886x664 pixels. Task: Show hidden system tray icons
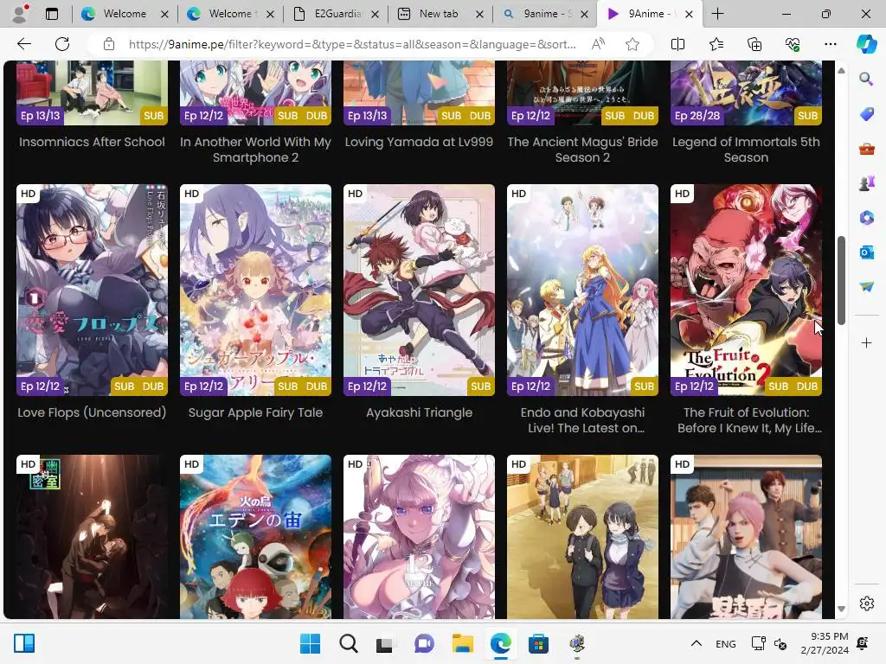coord(697,643)
